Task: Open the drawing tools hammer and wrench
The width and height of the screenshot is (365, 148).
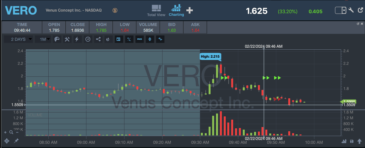Action: 67,39
